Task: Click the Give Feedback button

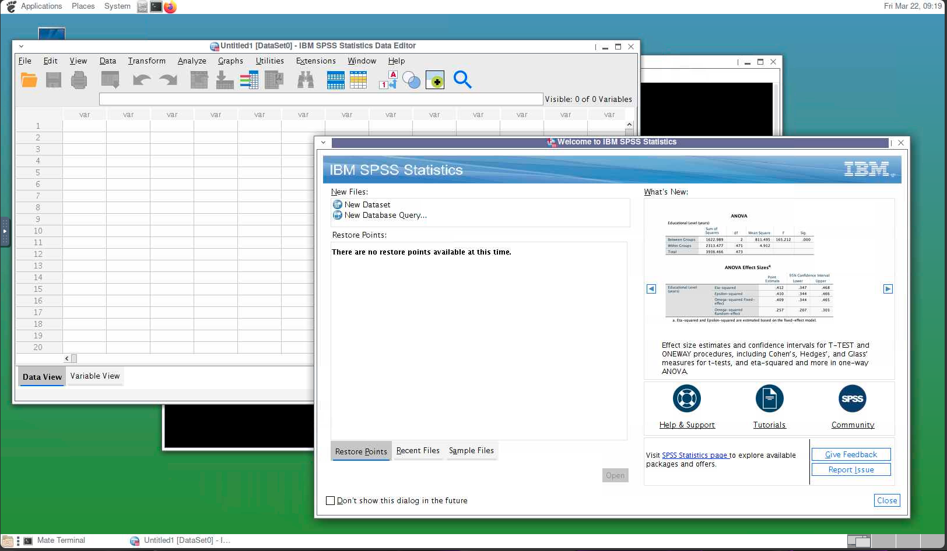Action: [851, 454]
